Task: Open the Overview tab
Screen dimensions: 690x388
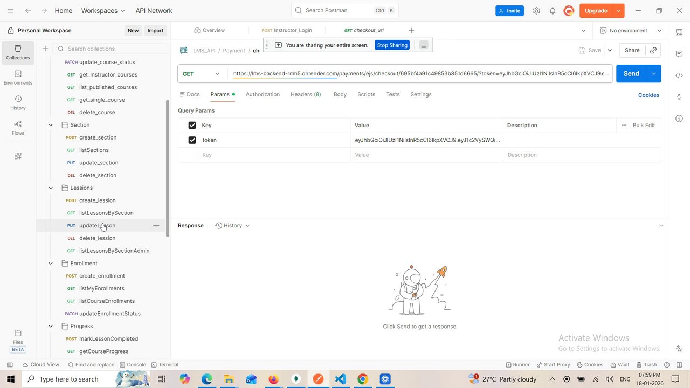Action: 209,31
